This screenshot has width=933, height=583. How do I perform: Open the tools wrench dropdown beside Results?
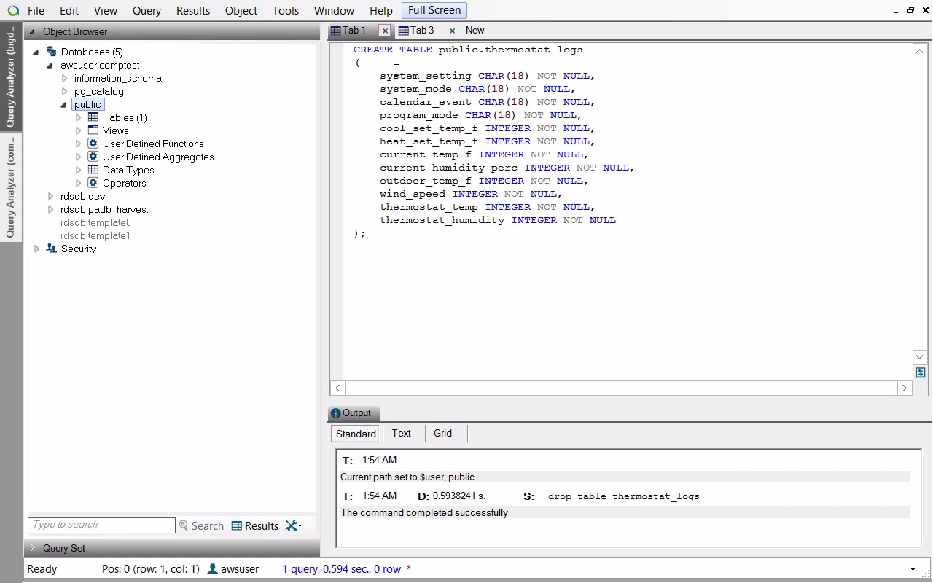click(294, 525)
